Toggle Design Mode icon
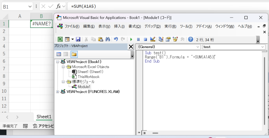 (x=153, y=40)
